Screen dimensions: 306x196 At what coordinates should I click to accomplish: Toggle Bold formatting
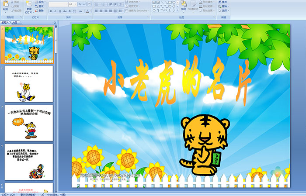point(51,11)
